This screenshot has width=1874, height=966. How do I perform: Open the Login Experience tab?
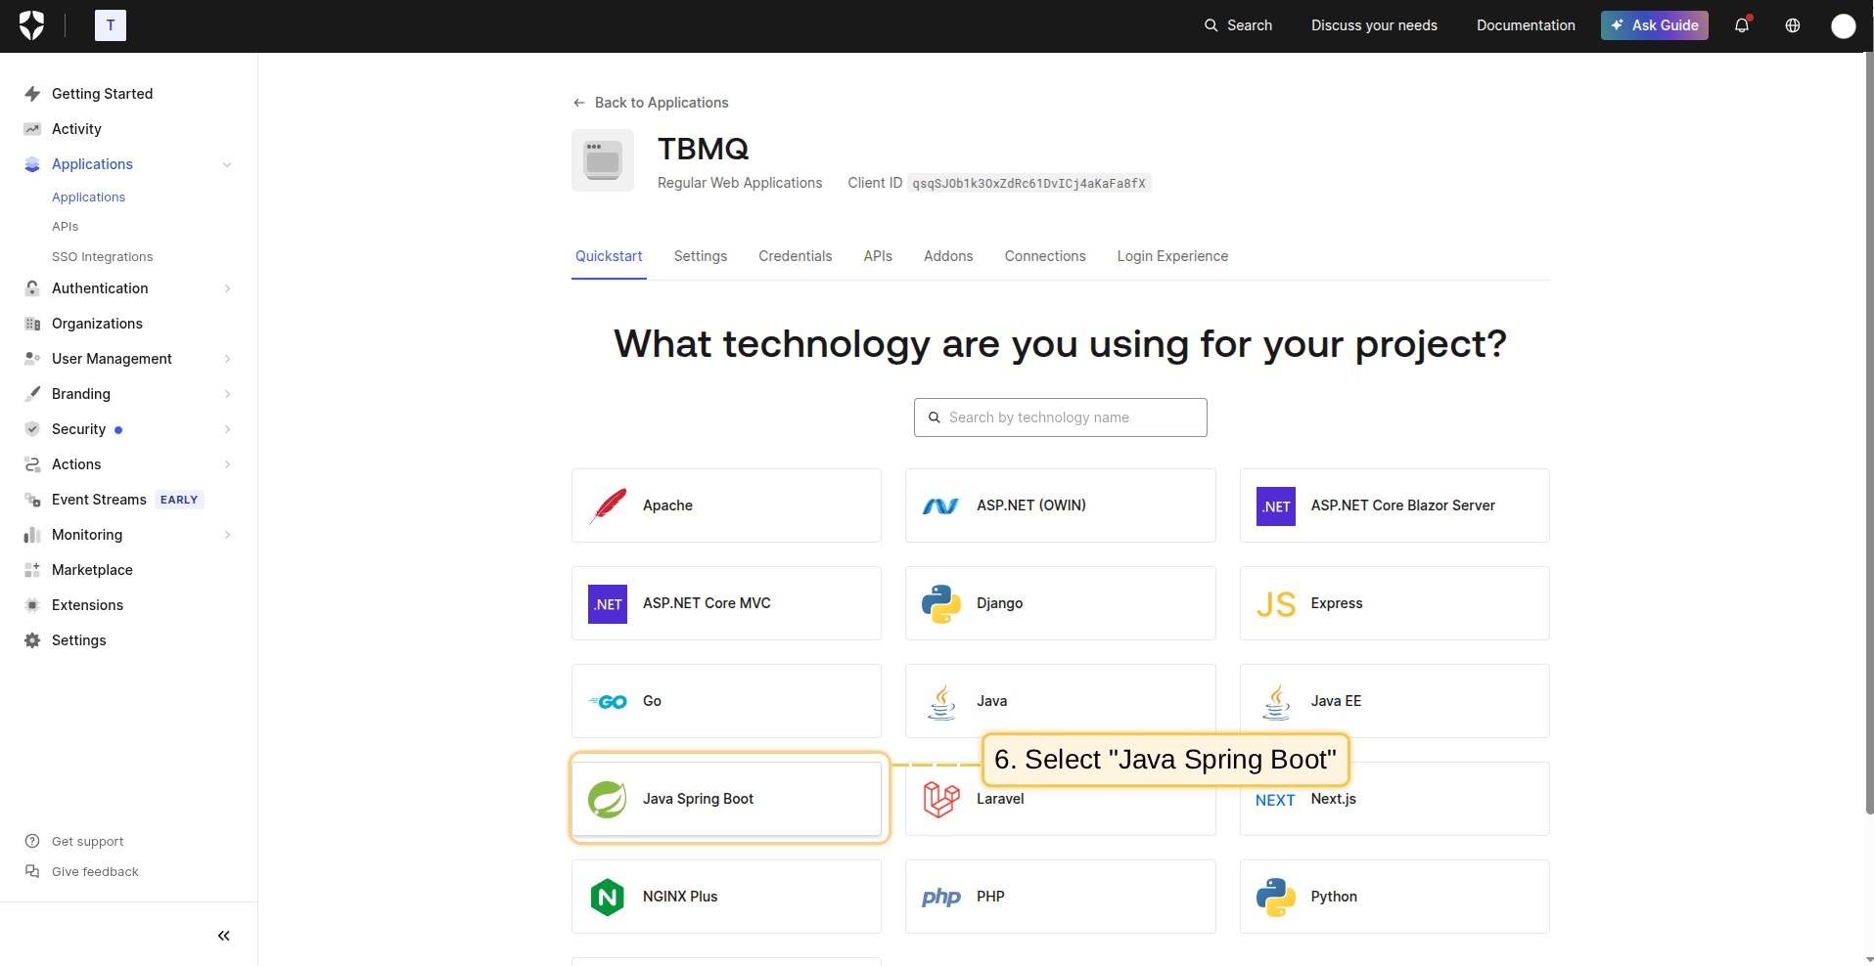[x=1172, y=256]
